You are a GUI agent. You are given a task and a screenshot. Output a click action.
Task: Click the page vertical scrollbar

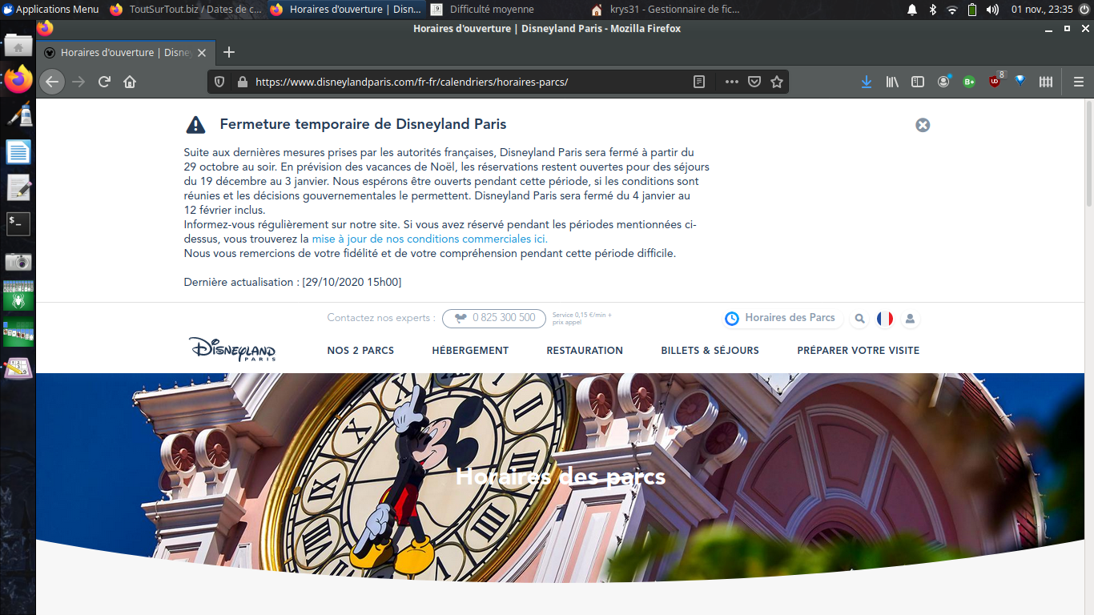(x=1088, y=152)
